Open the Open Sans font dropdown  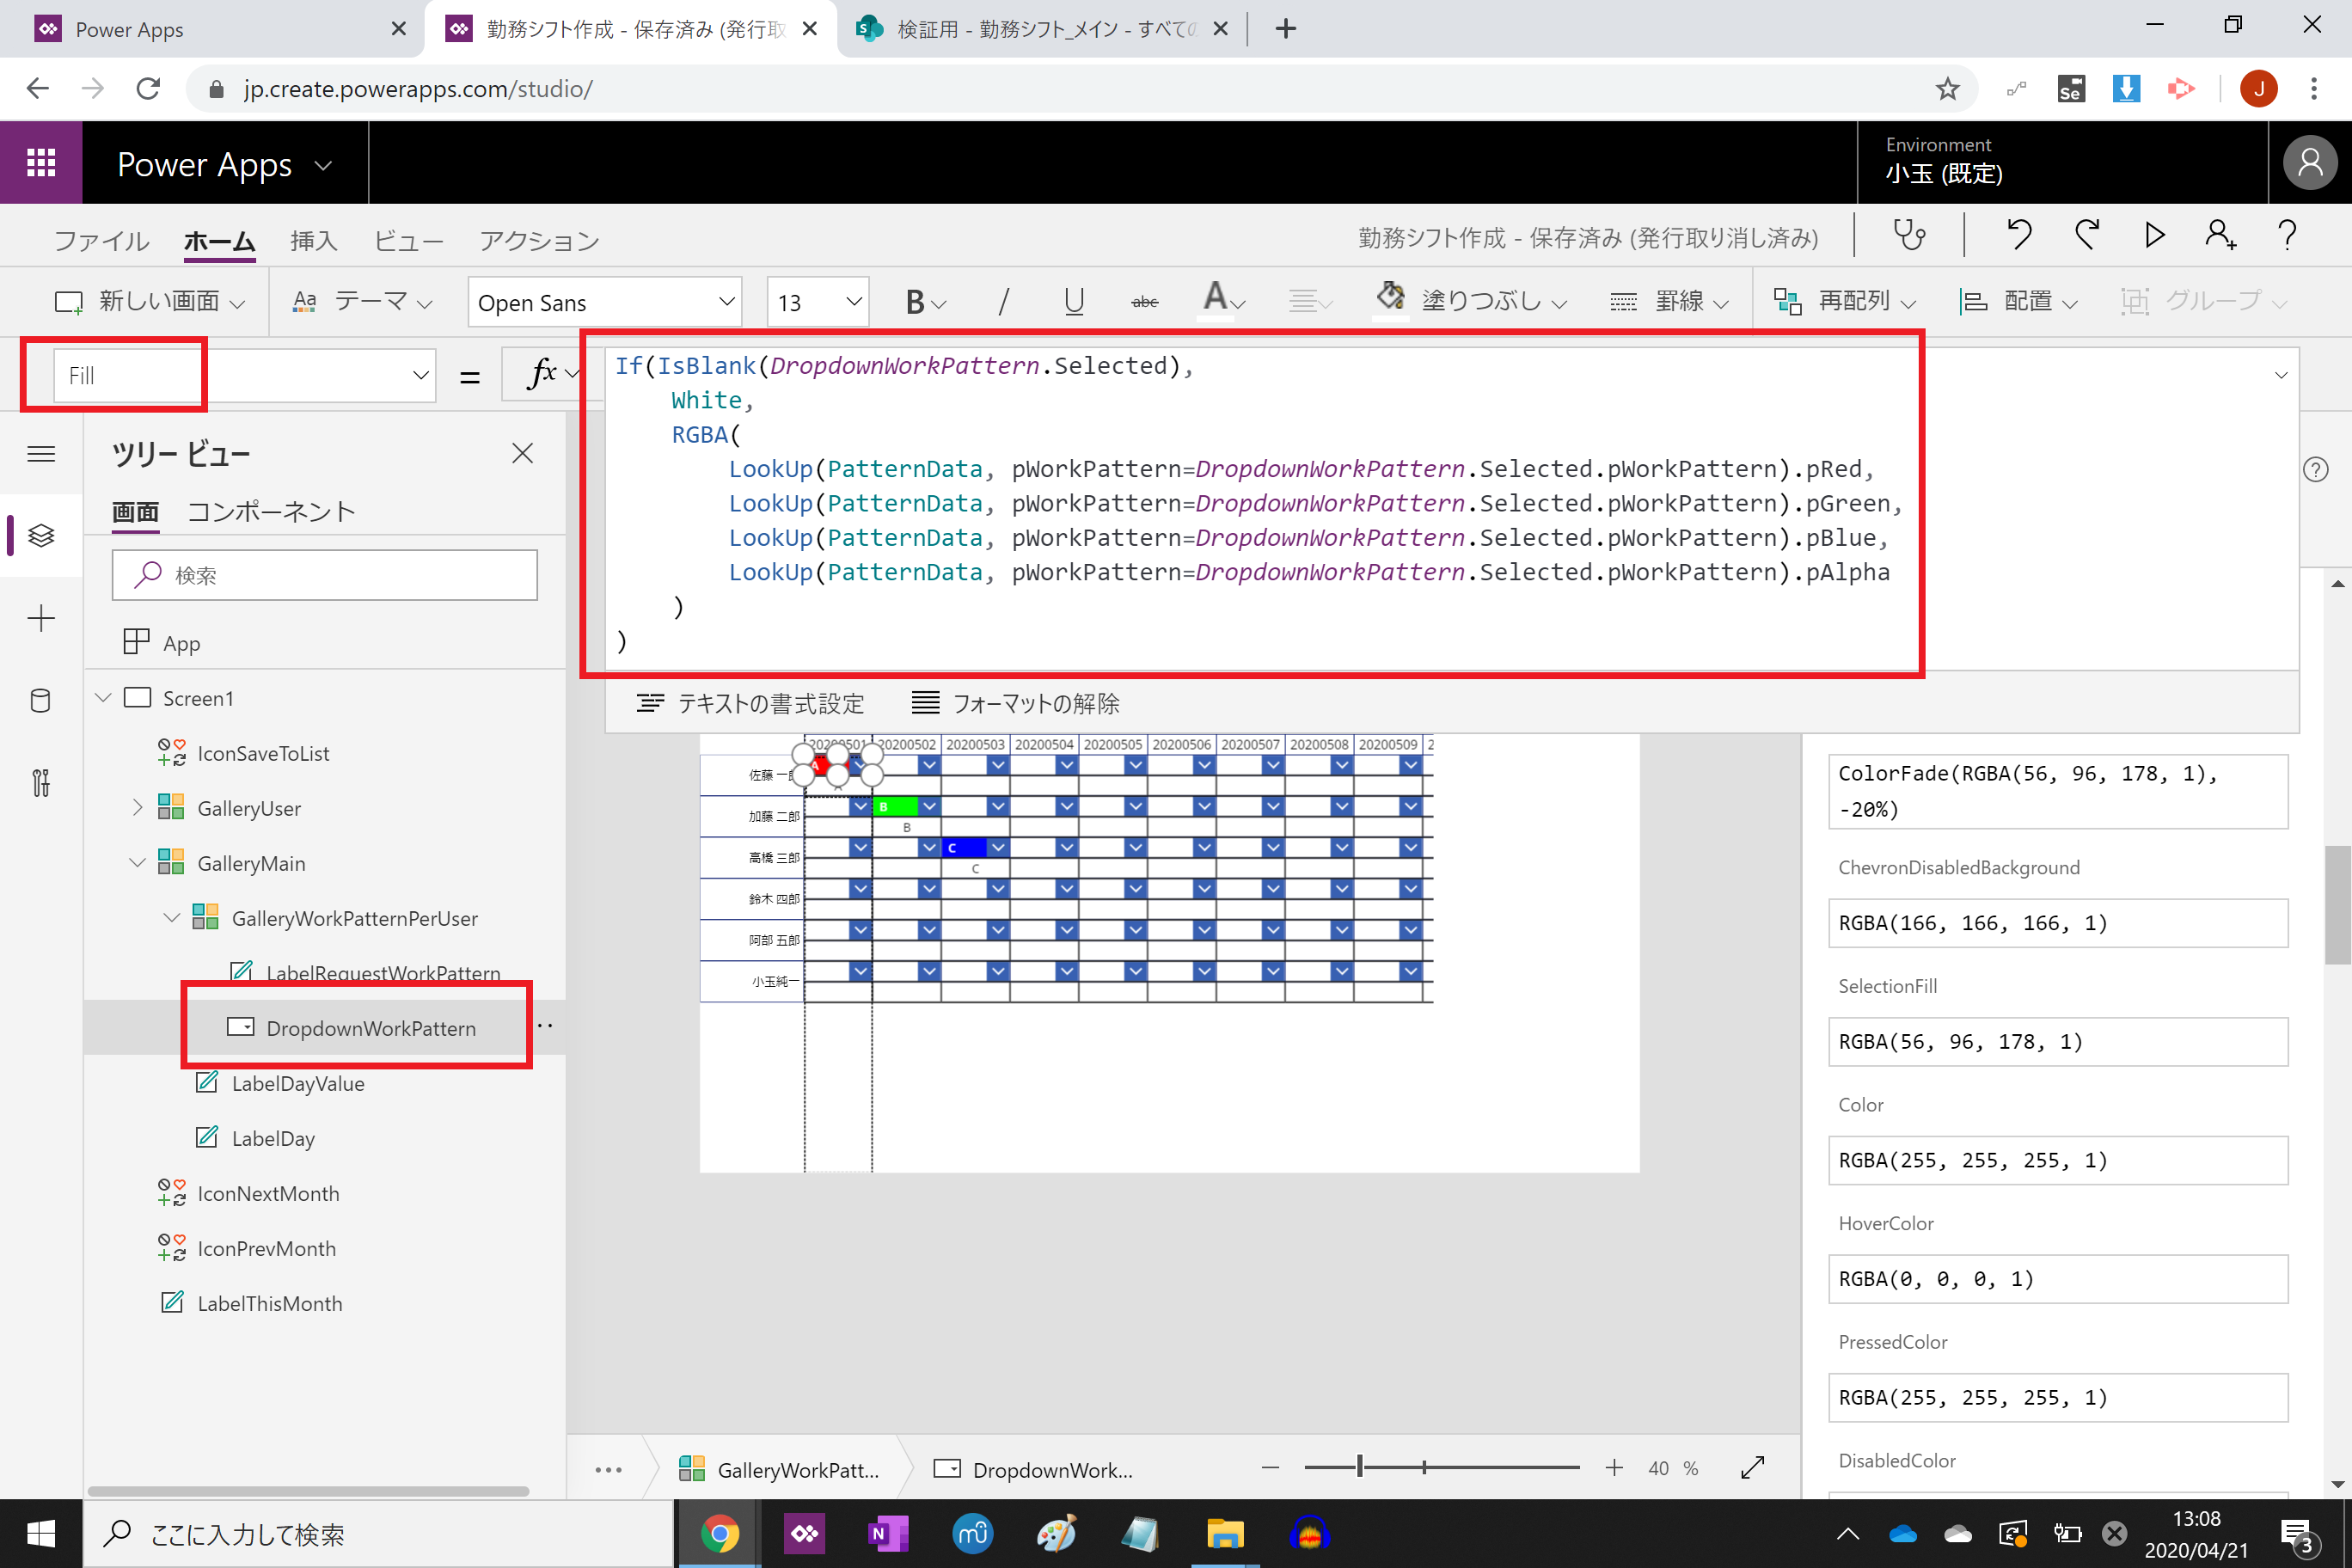[x=605, y=302]
